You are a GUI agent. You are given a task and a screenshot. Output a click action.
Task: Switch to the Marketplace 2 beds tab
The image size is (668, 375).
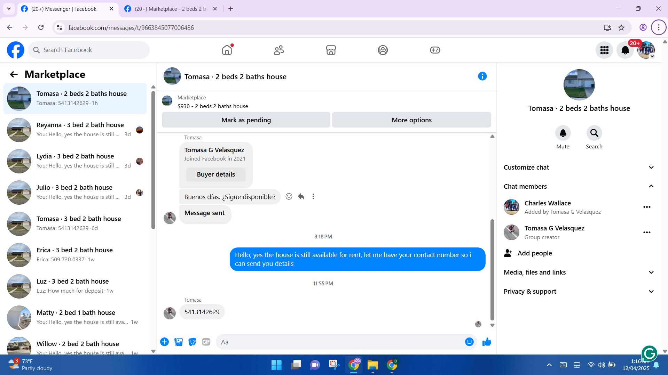[x=171, y=9]
